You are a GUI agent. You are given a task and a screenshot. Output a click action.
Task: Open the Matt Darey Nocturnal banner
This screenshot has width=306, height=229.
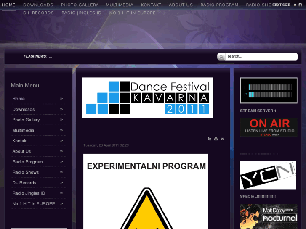pyautogui.click(x=269, y=216)
